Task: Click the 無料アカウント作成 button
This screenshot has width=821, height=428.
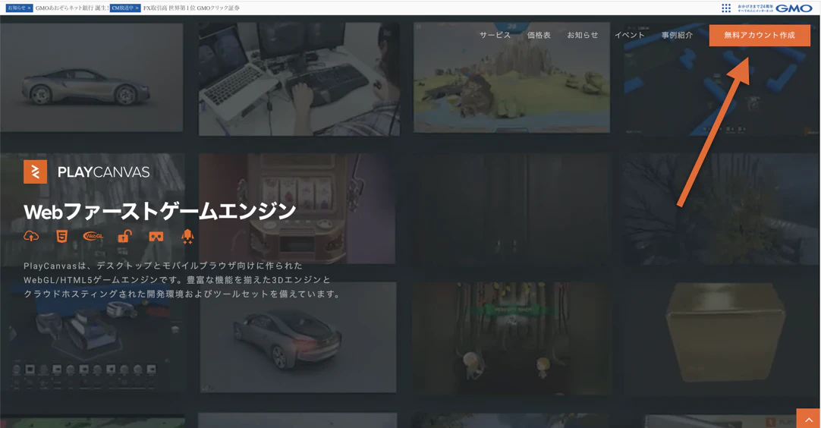Action: [760, 35]
